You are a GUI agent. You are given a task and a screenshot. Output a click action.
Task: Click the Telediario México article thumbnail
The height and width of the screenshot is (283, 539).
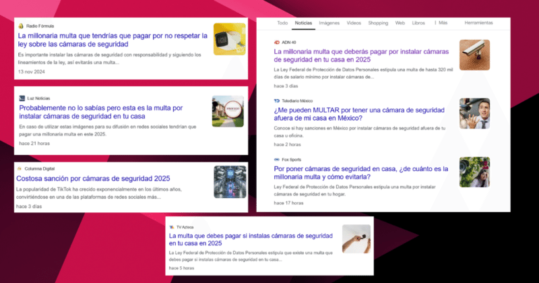[475, 113]
